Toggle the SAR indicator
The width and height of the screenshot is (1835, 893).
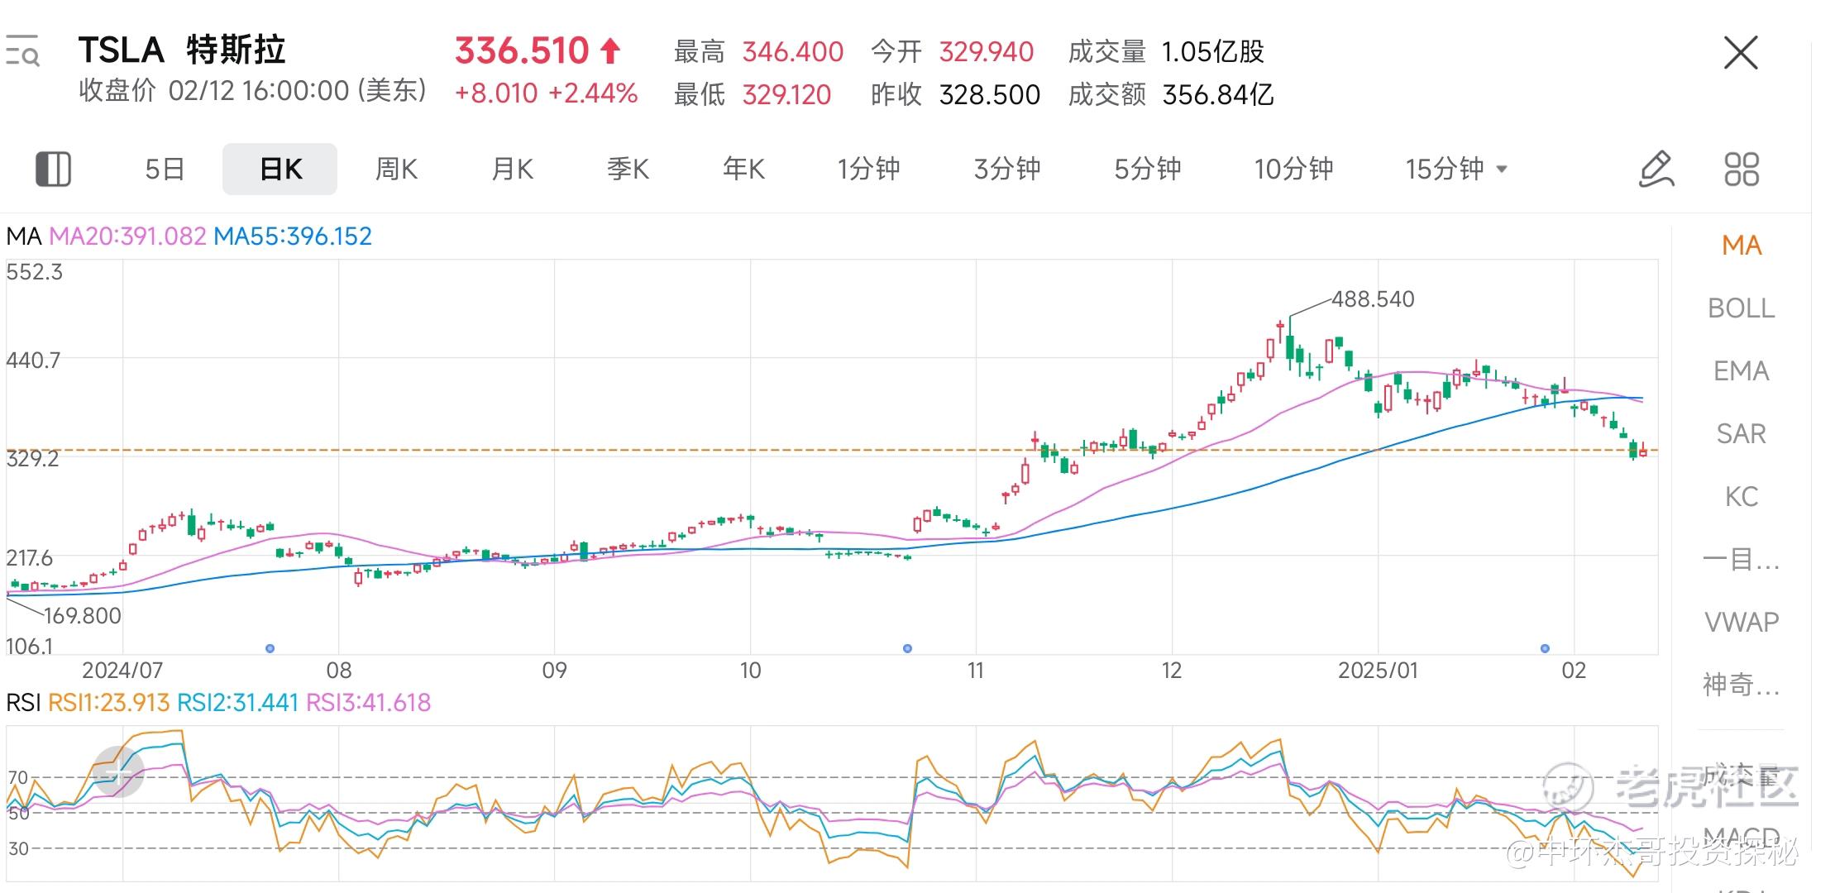click(x=1741, y=434)
